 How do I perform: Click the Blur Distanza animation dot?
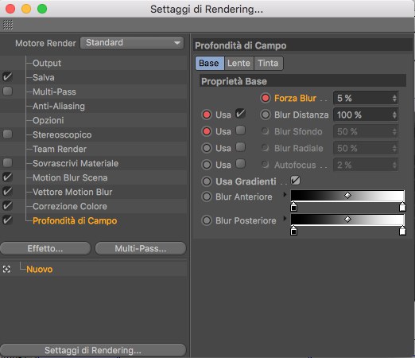tap(266, 115)
